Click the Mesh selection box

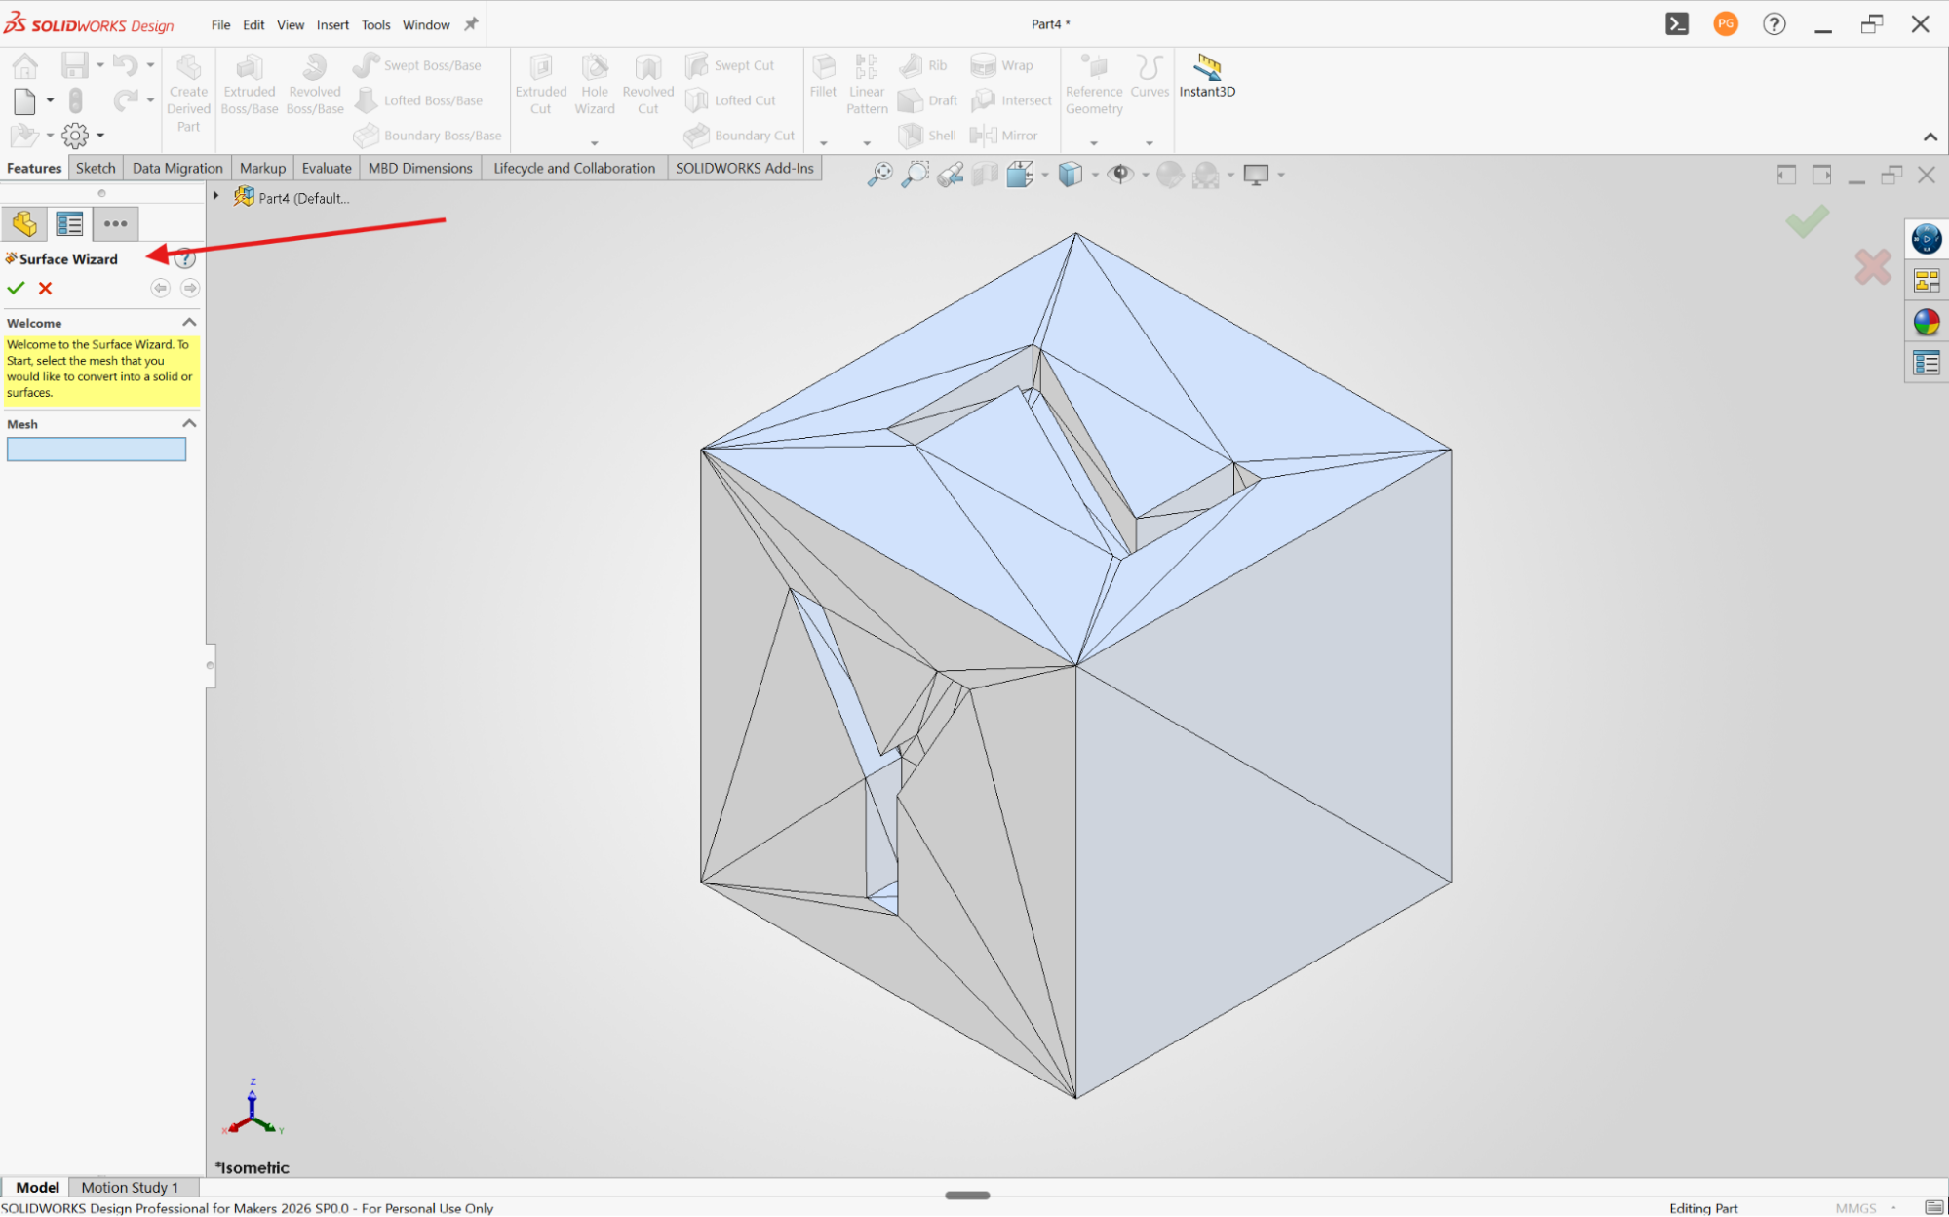97,450
